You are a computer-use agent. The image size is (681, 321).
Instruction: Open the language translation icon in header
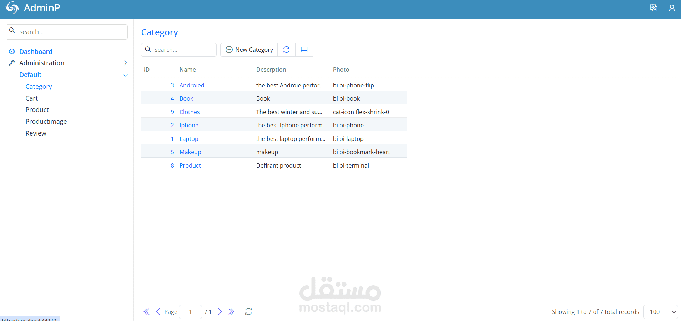654,8
